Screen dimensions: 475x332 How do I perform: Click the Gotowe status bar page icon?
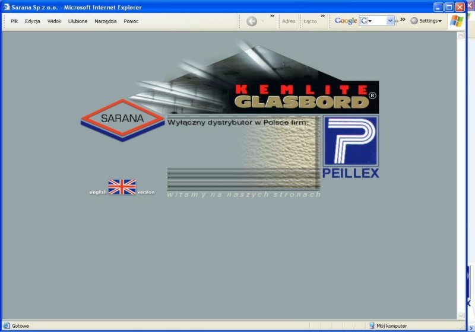coord(6,325)
